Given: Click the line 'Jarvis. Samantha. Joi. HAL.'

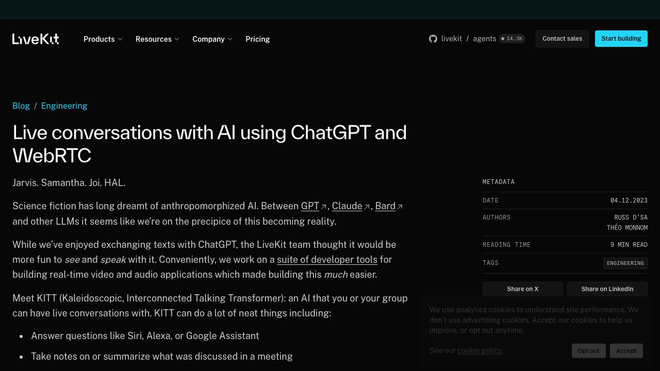Looking at the screenshot, I should coord(69,183).
